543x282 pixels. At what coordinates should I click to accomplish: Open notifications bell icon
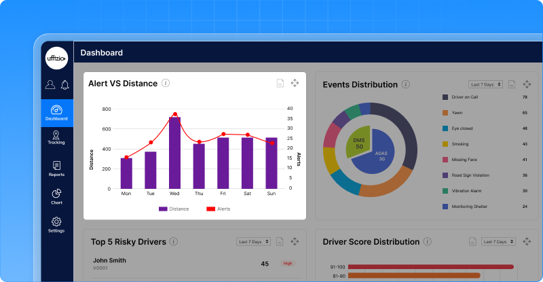pyautogui.click(x=65, y=85)
